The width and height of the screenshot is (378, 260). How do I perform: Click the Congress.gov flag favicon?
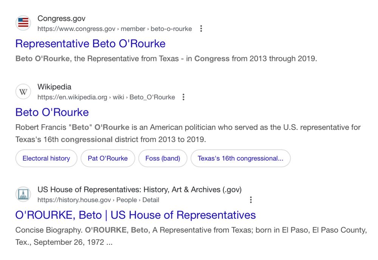(23, 23)
